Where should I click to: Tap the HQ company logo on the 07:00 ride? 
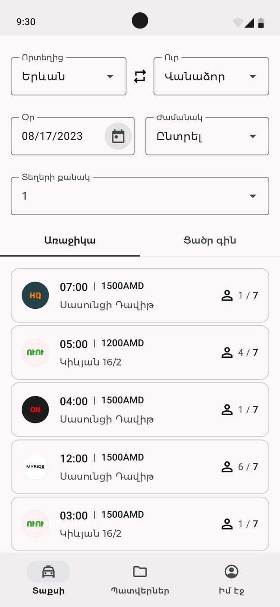pyautogui.click(x=35, y=295)
